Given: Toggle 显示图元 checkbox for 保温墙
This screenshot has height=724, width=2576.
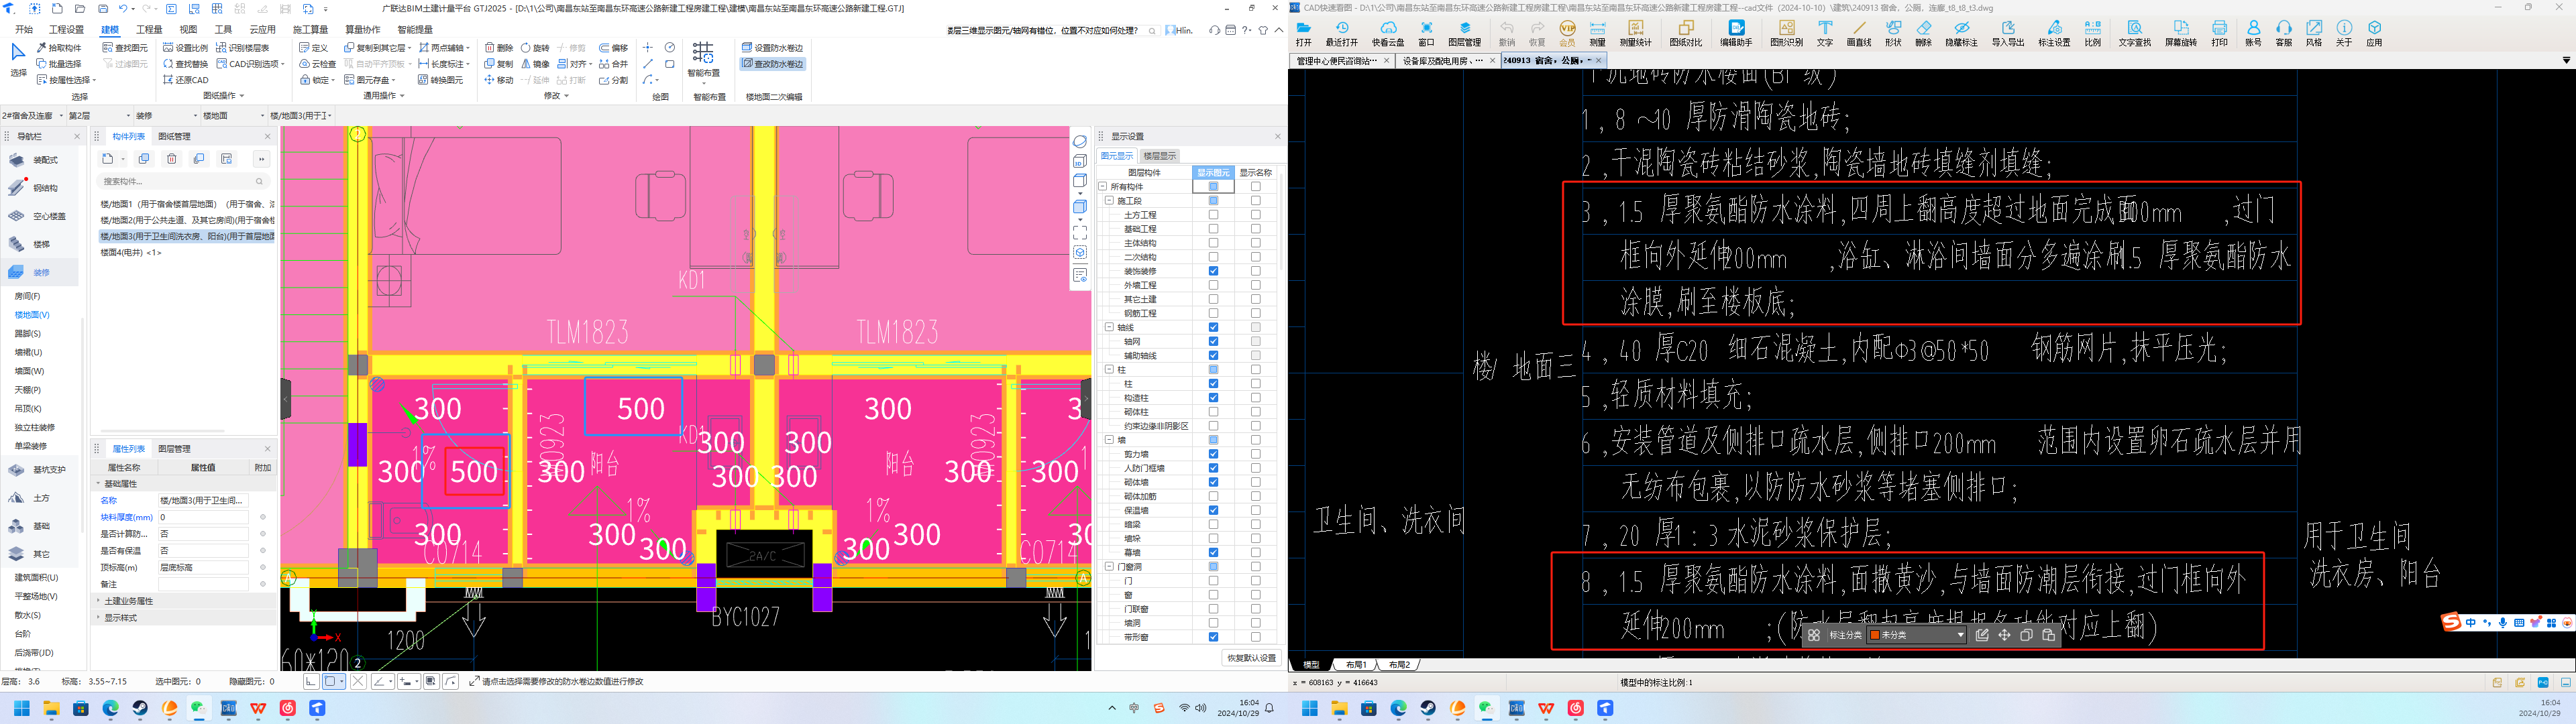Looking at the screenshot, I should click(x=1213, y=510).
